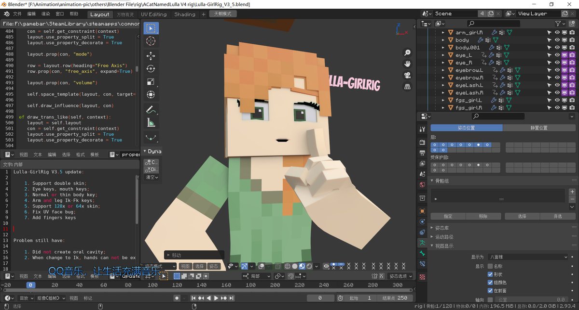Click the 移除 remove button
The width and height of the screenshot is (579, 310).
click(484, 216)
